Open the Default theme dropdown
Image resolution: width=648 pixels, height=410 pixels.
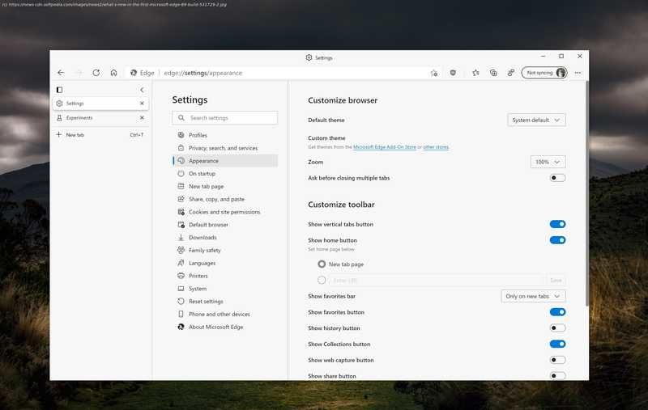(536, 120)
